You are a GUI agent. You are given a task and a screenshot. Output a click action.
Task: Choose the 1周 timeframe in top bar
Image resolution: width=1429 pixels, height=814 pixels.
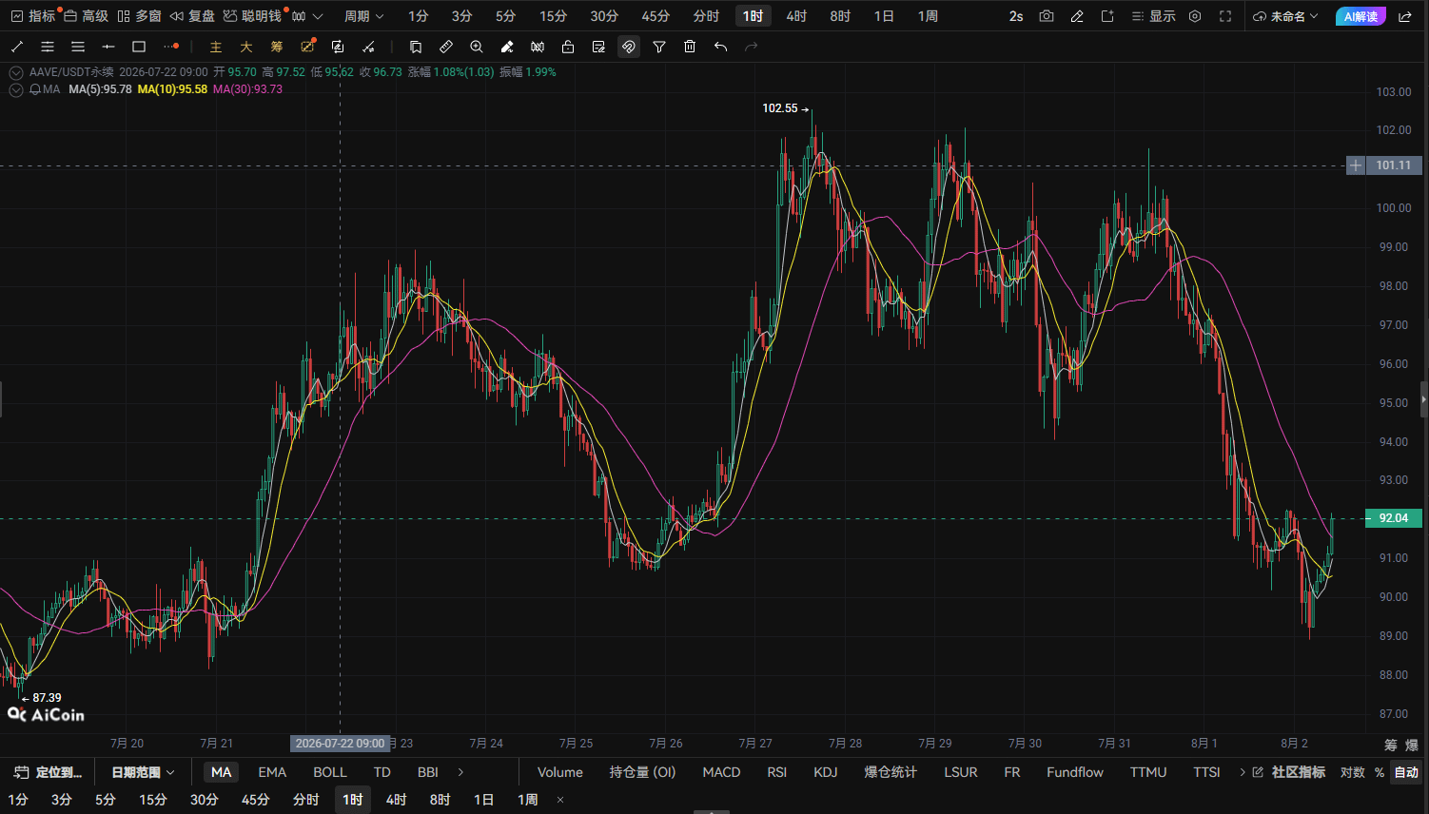pos(928,16)
